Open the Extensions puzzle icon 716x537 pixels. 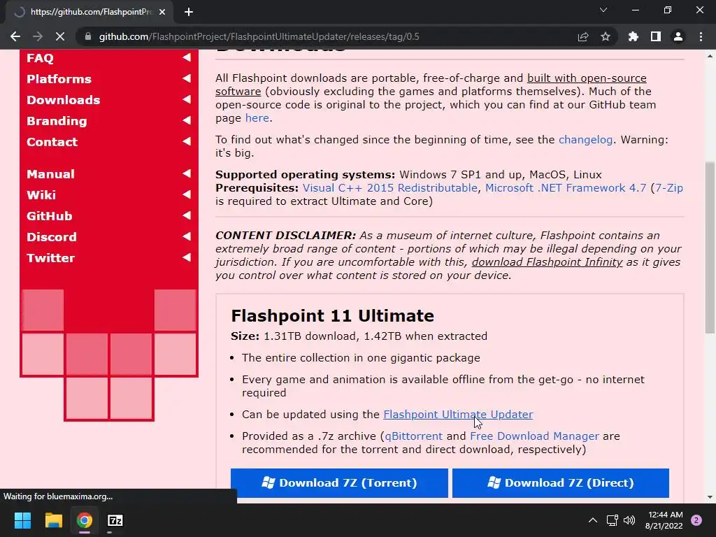(633, 36)
